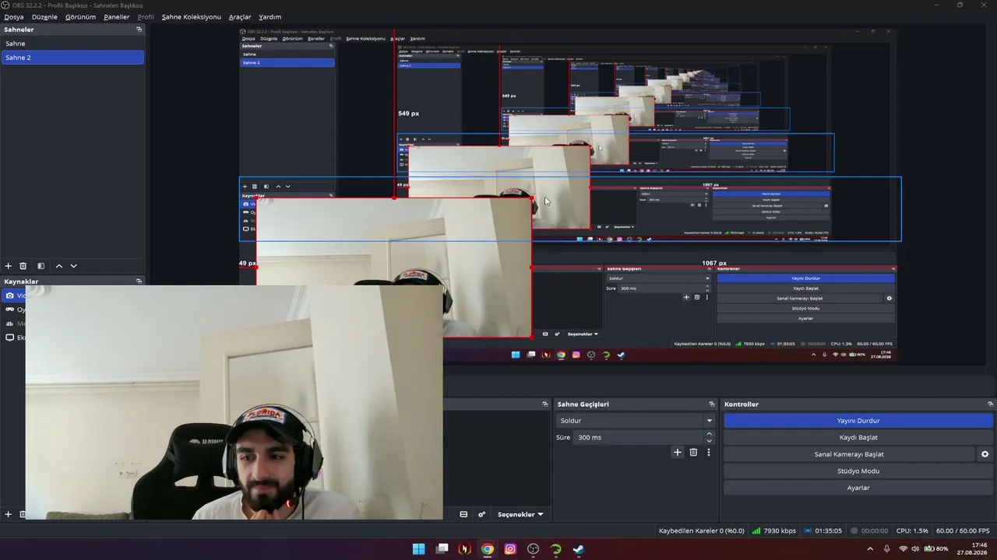Add a scene transition with plus icon
The height and width of the screenshot is (560, 997).
(678, 452)
